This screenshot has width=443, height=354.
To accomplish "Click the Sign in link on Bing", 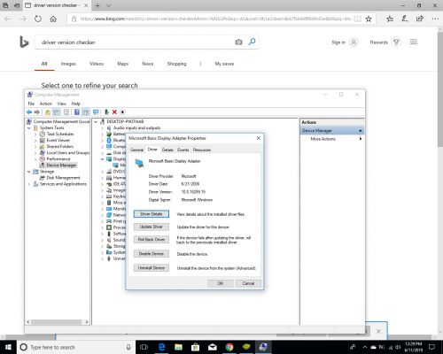I will [338, 42].
